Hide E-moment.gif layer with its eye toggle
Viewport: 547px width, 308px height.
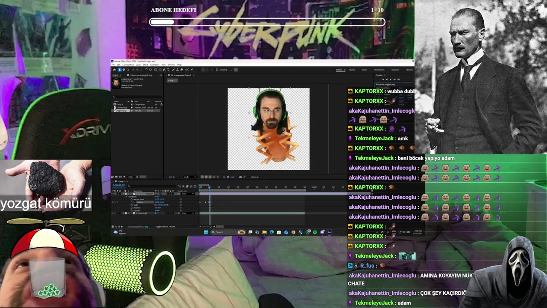(x=112, y=213)
